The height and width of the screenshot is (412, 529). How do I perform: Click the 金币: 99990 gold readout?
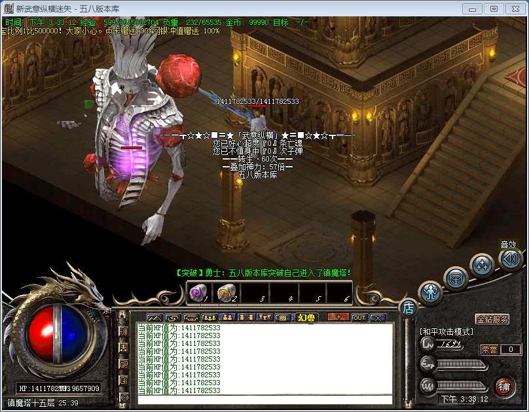coord(247,23)
